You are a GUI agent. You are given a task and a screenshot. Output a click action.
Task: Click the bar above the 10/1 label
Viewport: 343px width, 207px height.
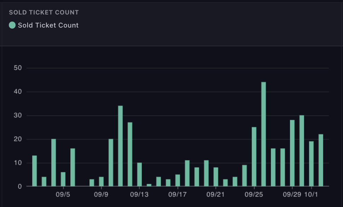311,164
